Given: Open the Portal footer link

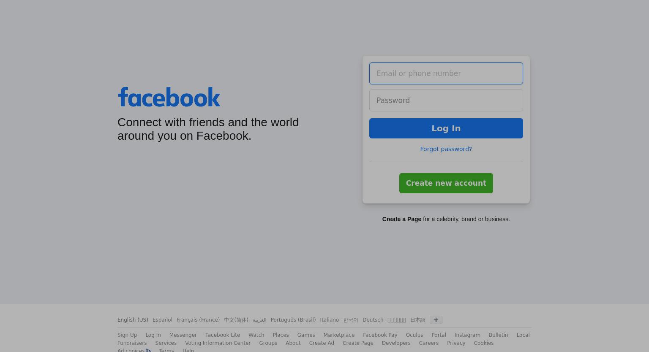Looking at the screenshot, I should (x=439, y=335).
